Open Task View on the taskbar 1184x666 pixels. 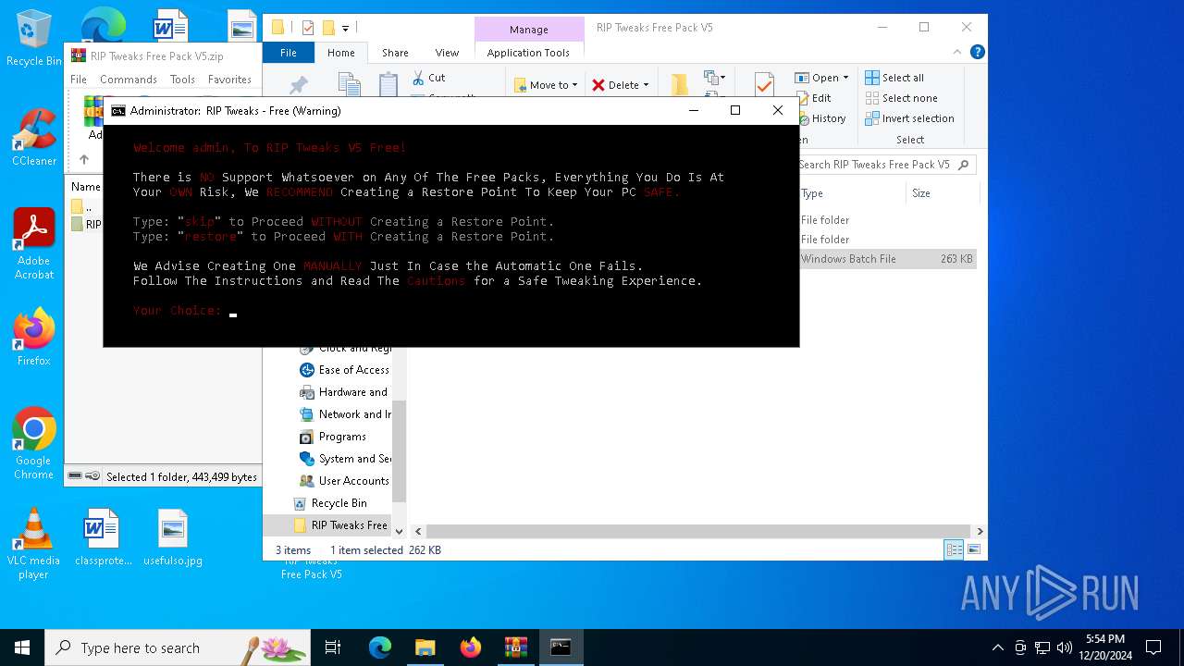333,647
